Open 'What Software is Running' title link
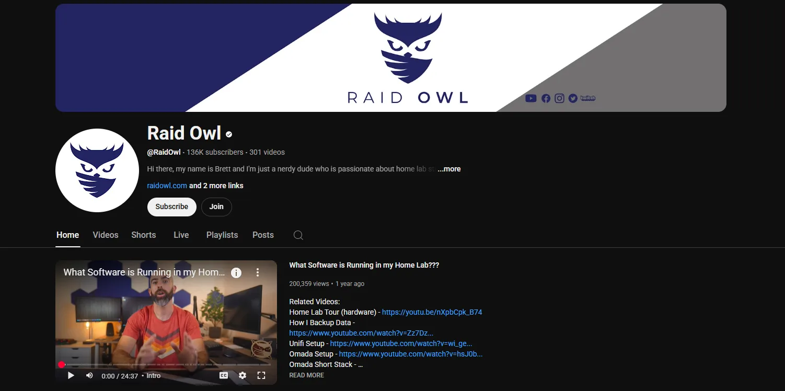This screenshot has height=391, width=785. (364, 265)
